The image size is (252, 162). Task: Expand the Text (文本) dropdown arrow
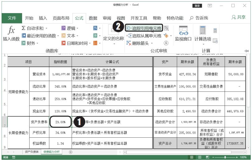[x=77, y=36]
